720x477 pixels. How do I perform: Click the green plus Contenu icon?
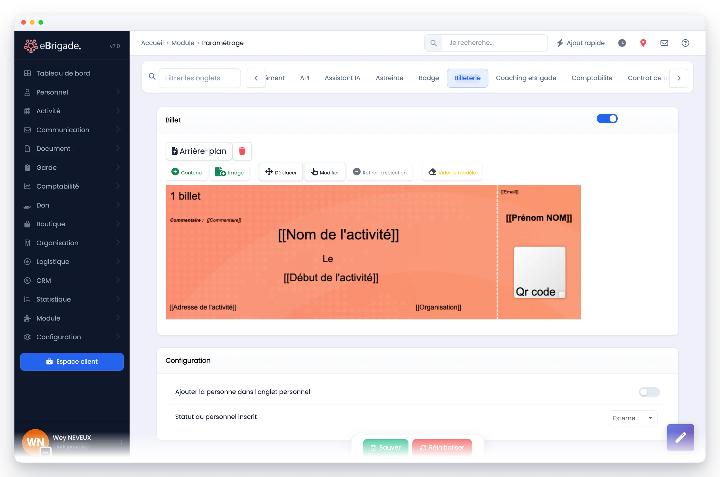(x=175, y=172)
